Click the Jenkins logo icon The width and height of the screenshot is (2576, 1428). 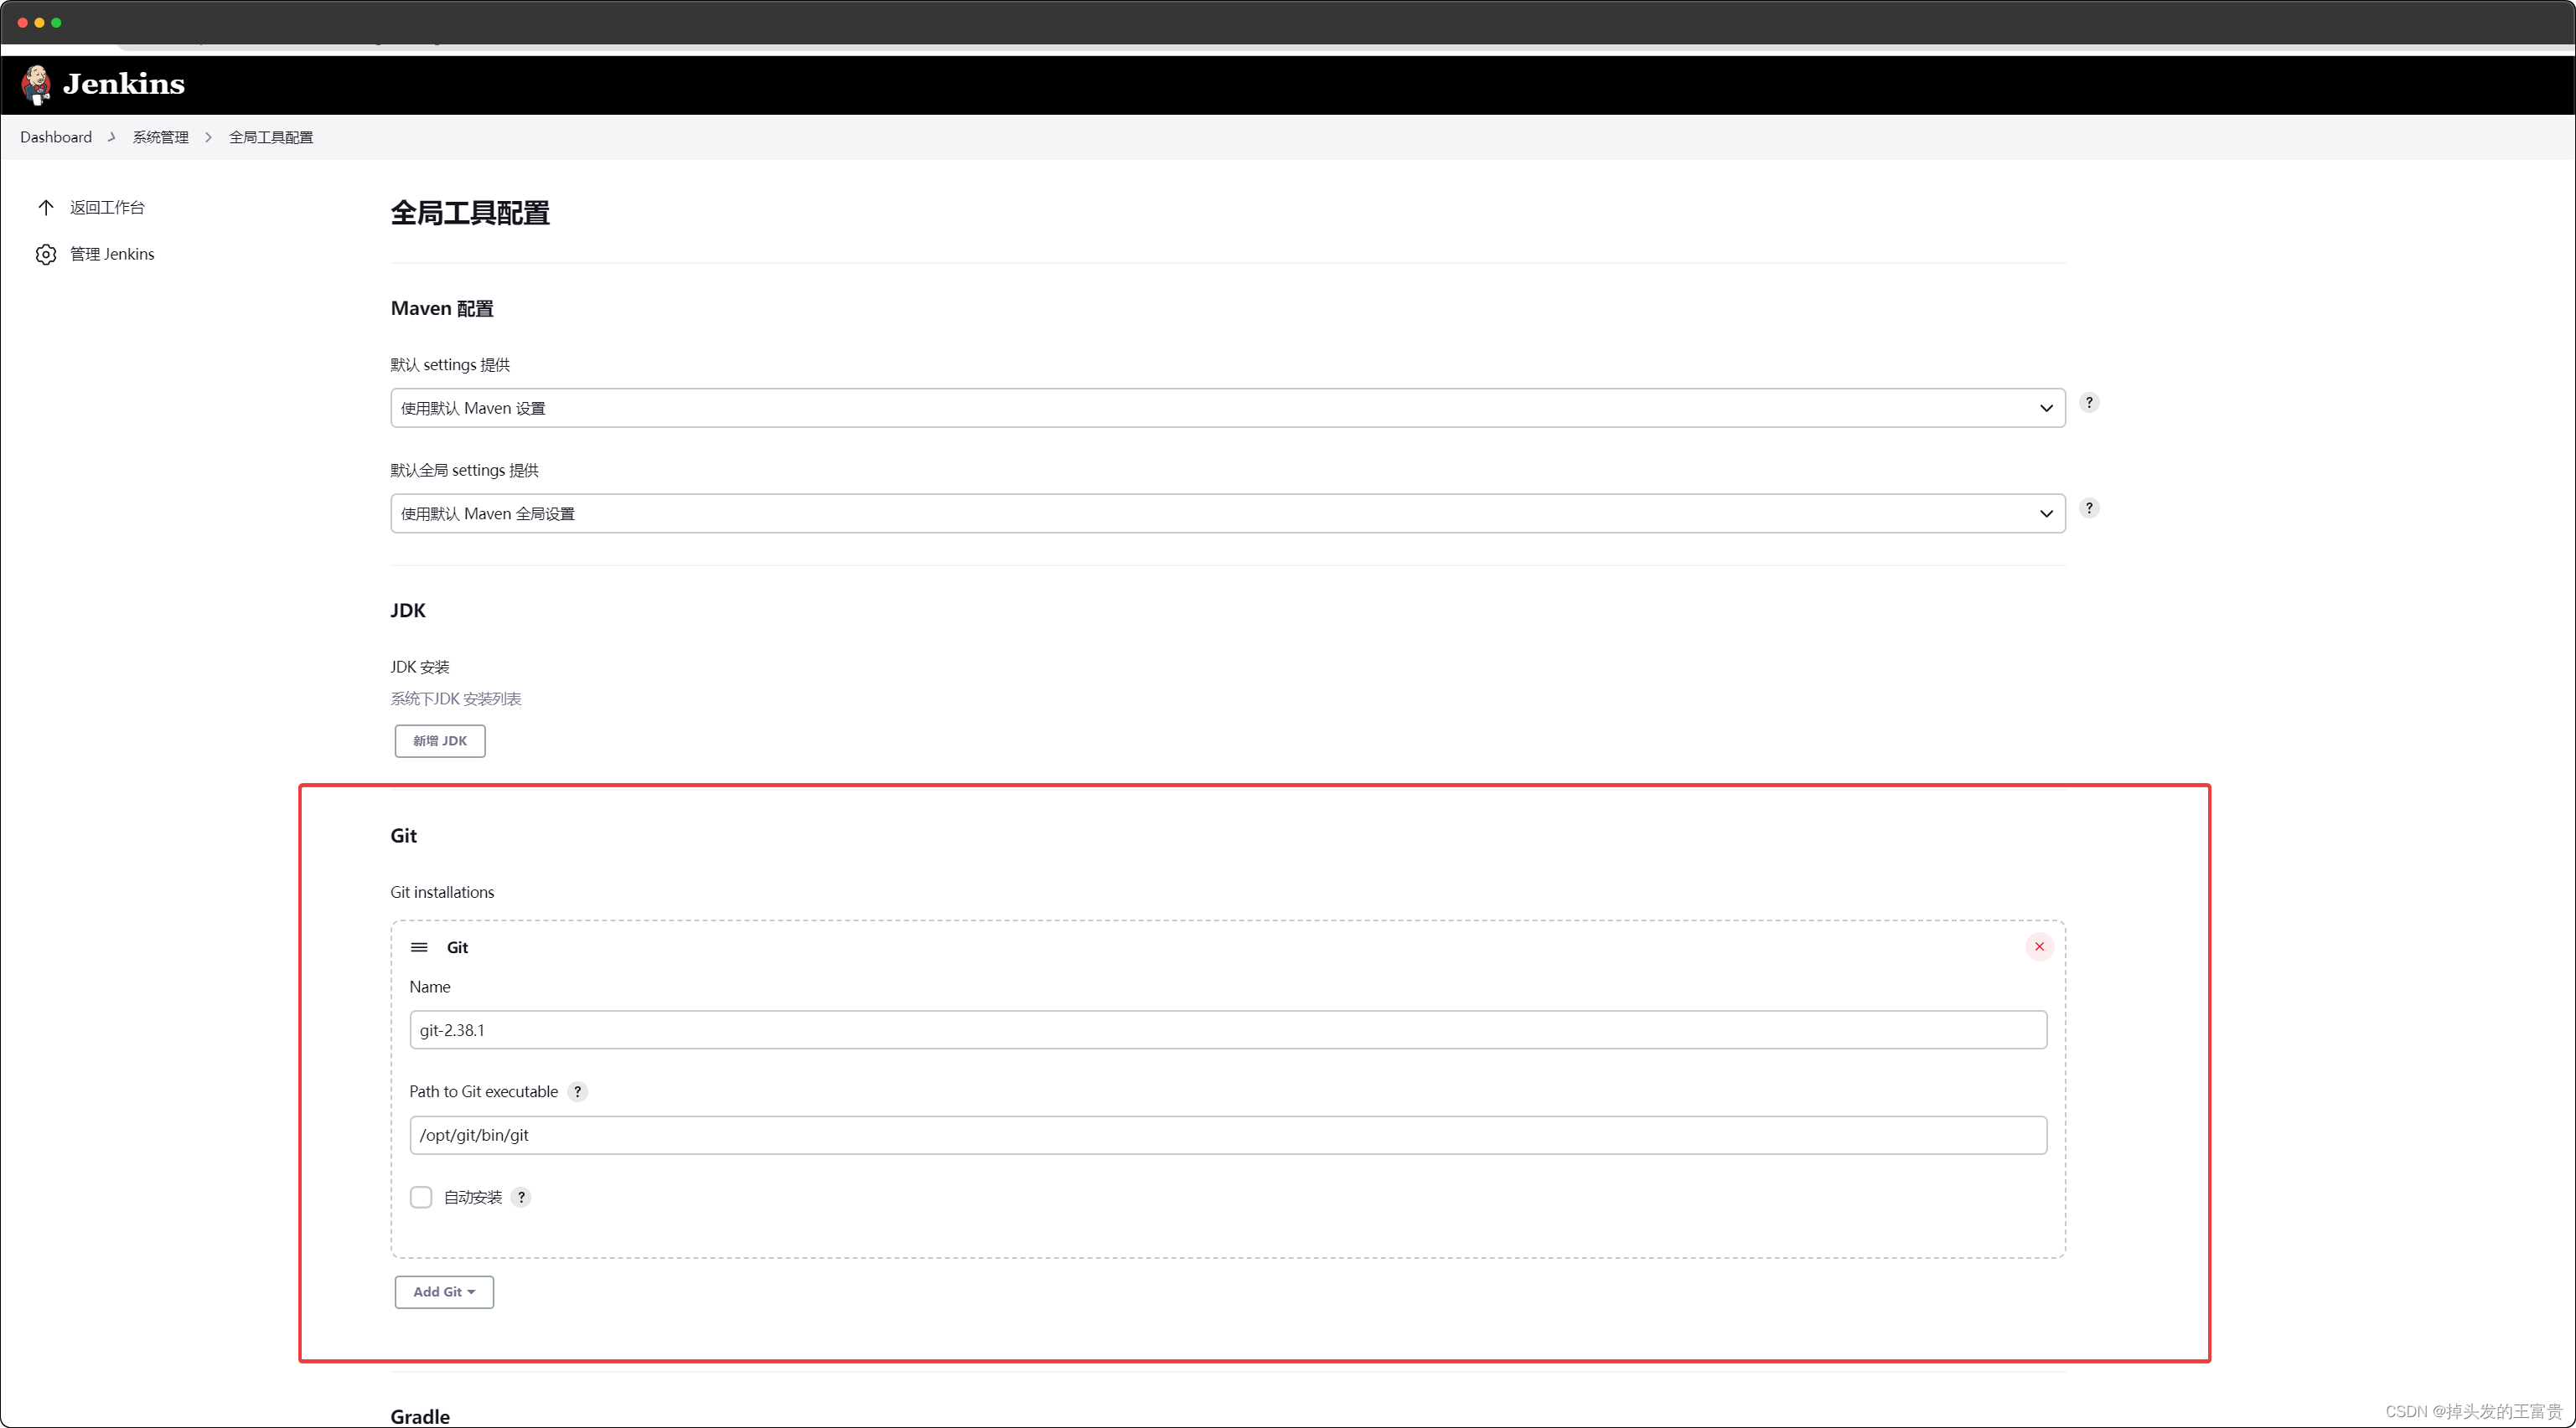(32, 85)
